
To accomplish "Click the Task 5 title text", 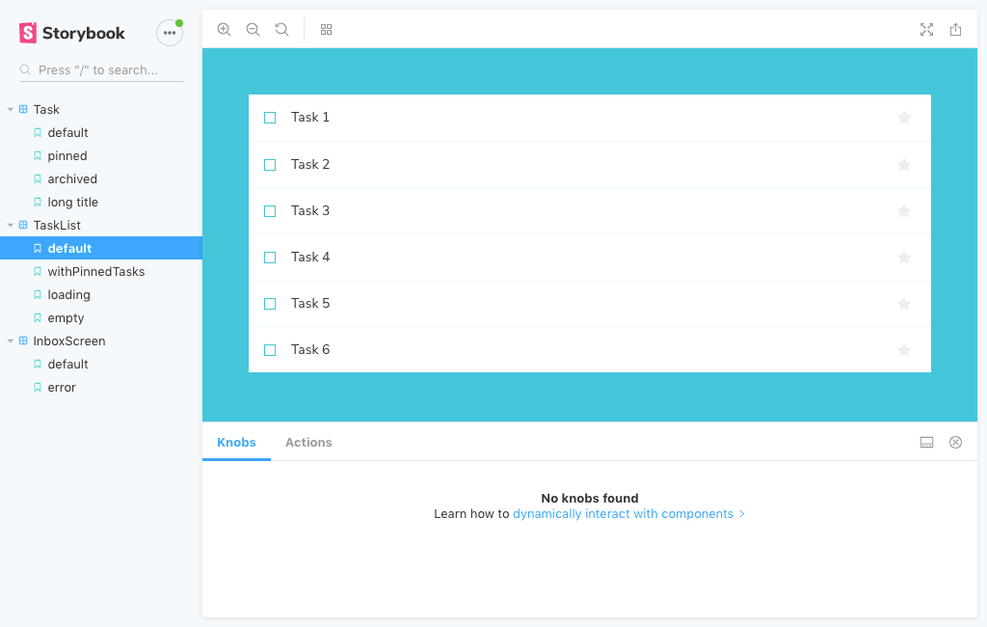I will click(x=310, y=304).
